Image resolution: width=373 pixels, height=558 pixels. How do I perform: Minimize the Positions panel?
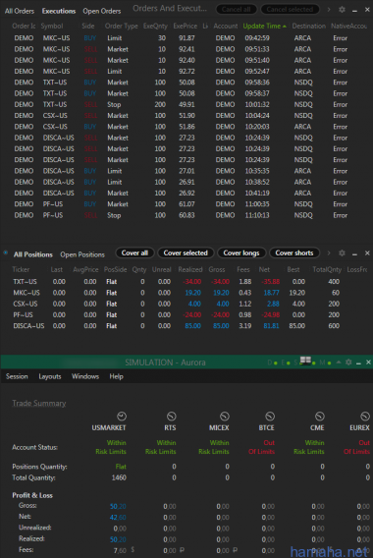click(354, 253)
